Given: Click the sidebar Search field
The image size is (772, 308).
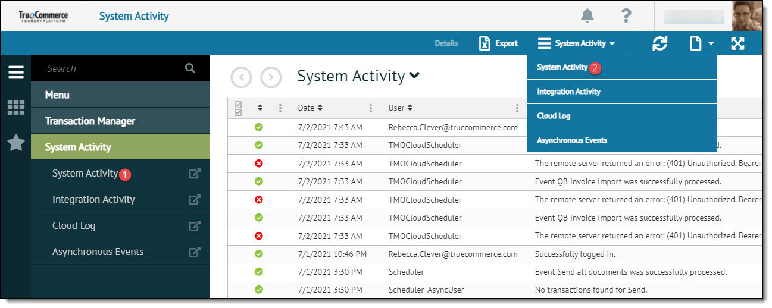Looking at the screenshot, I should point(113,68).
